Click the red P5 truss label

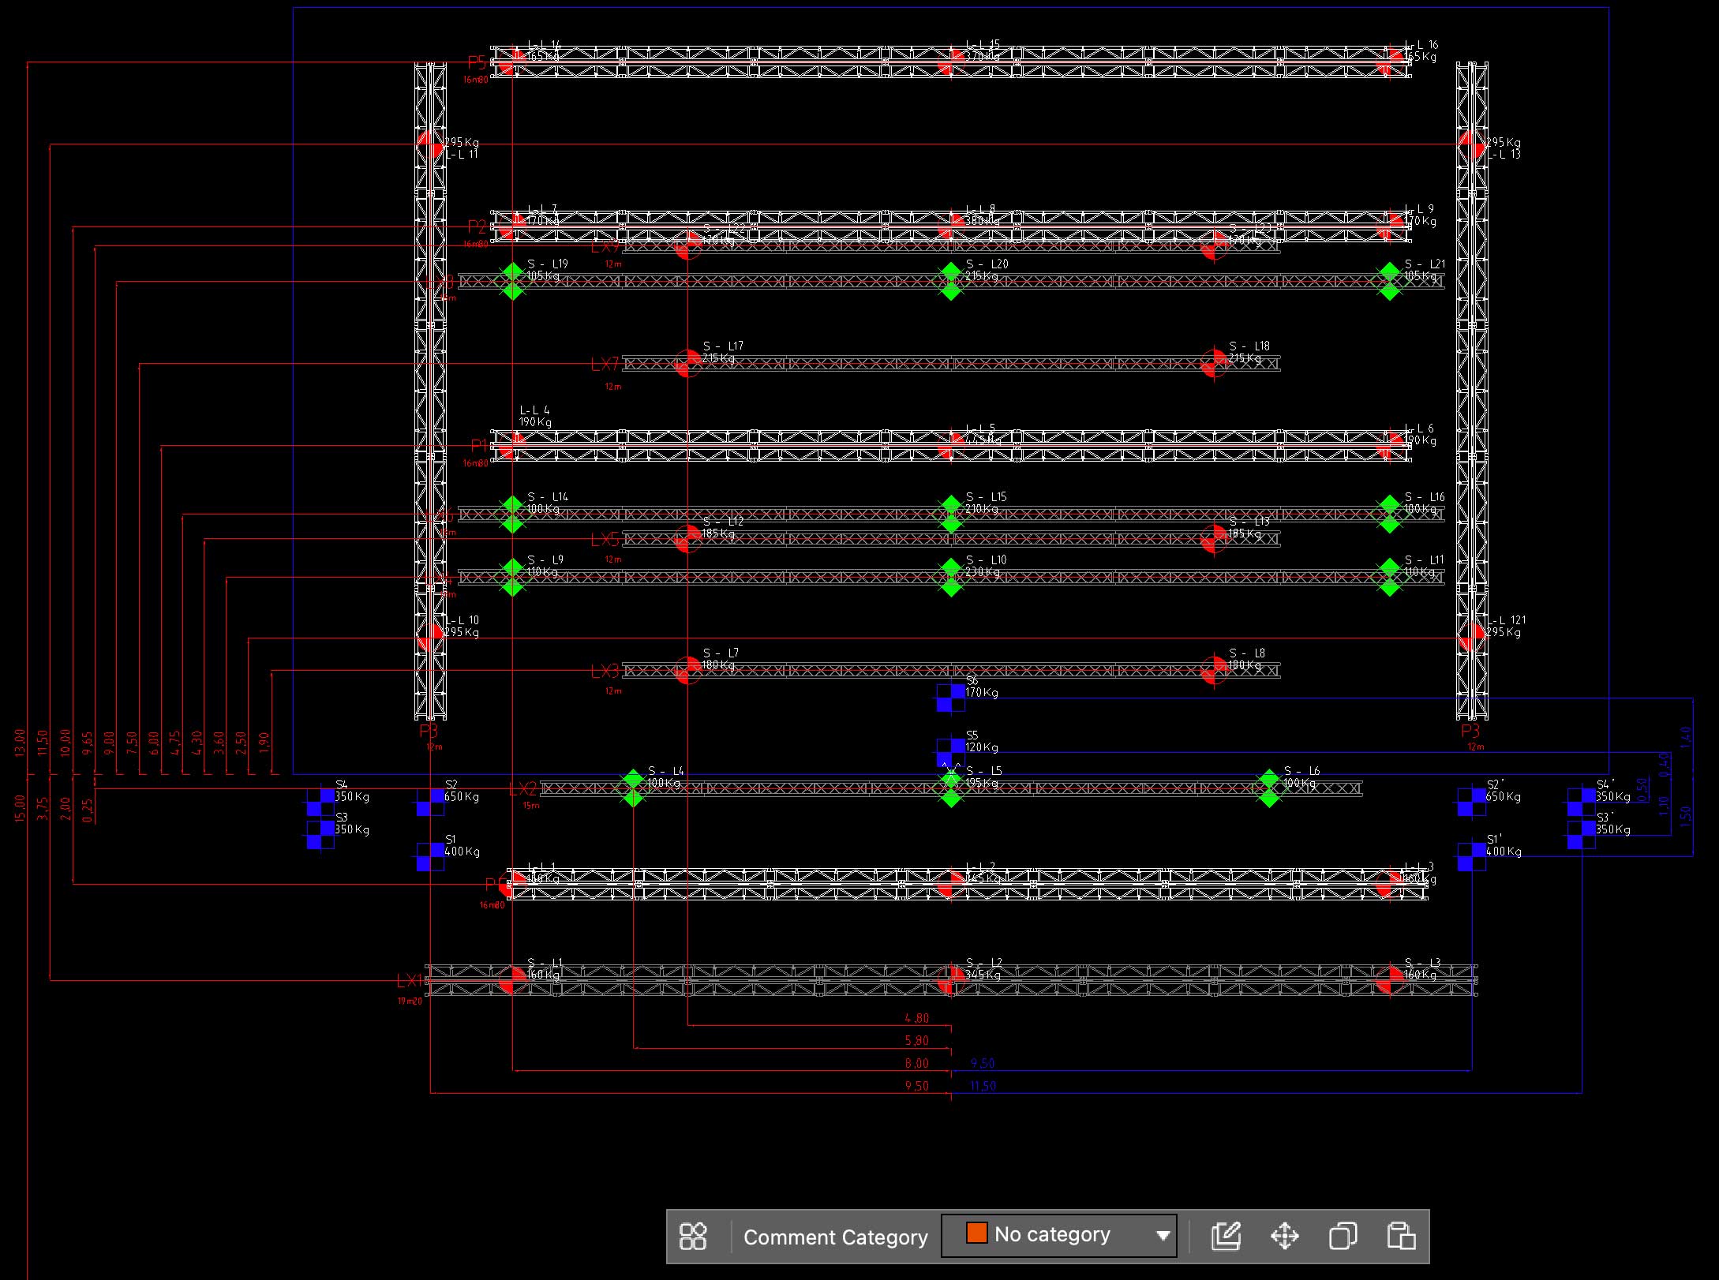[477, 62]
